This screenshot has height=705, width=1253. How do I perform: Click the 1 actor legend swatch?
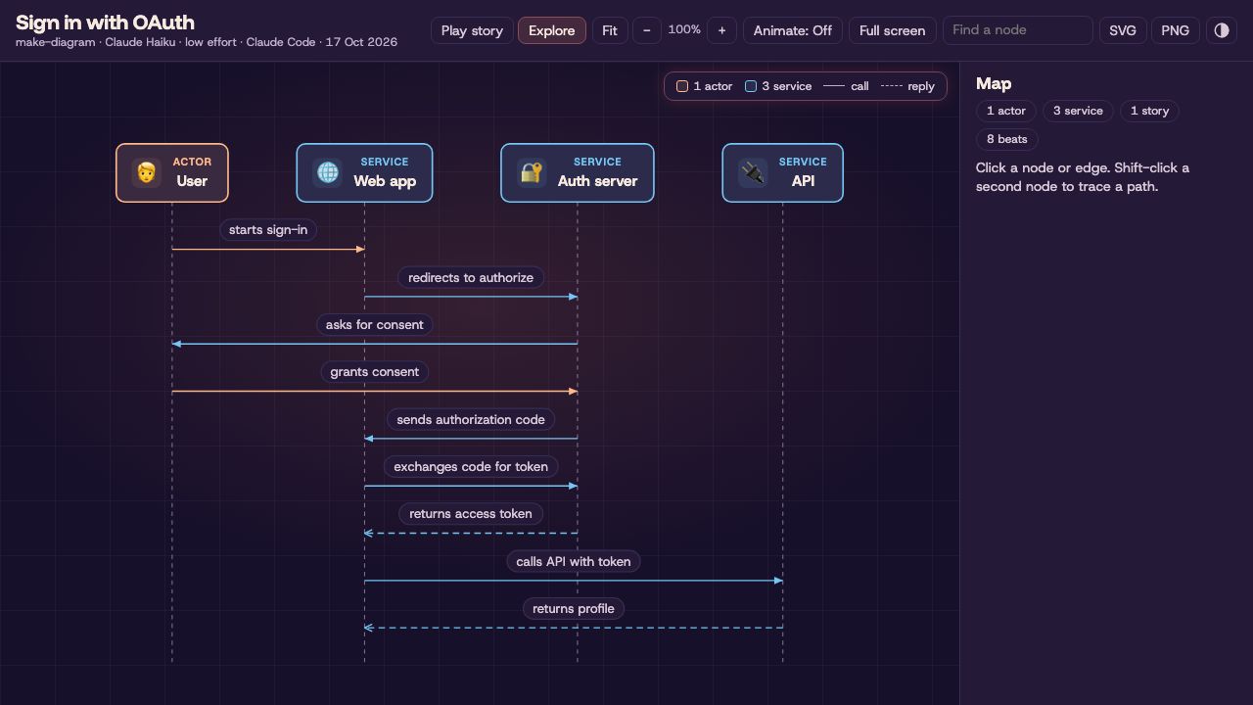(682, 86)
